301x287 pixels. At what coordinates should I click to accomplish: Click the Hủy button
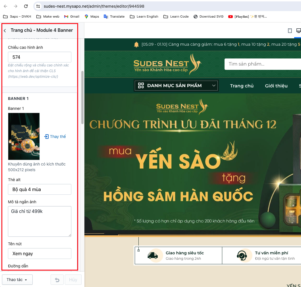tap(73, 280)
